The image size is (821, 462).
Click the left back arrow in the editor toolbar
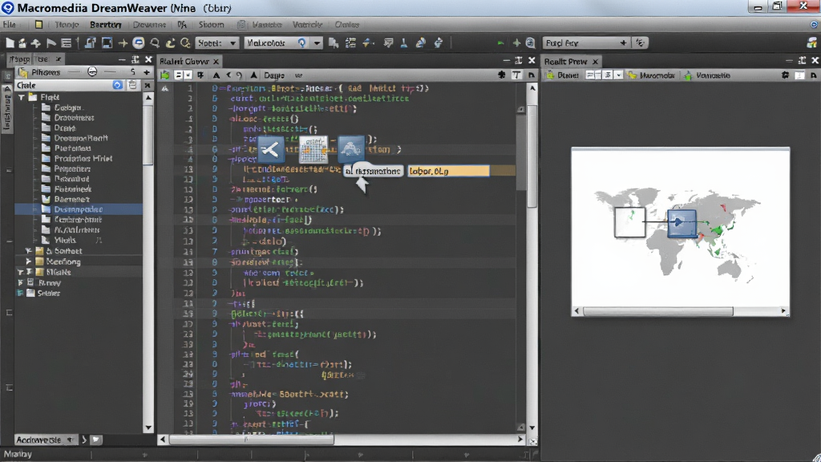coord(229,75)
